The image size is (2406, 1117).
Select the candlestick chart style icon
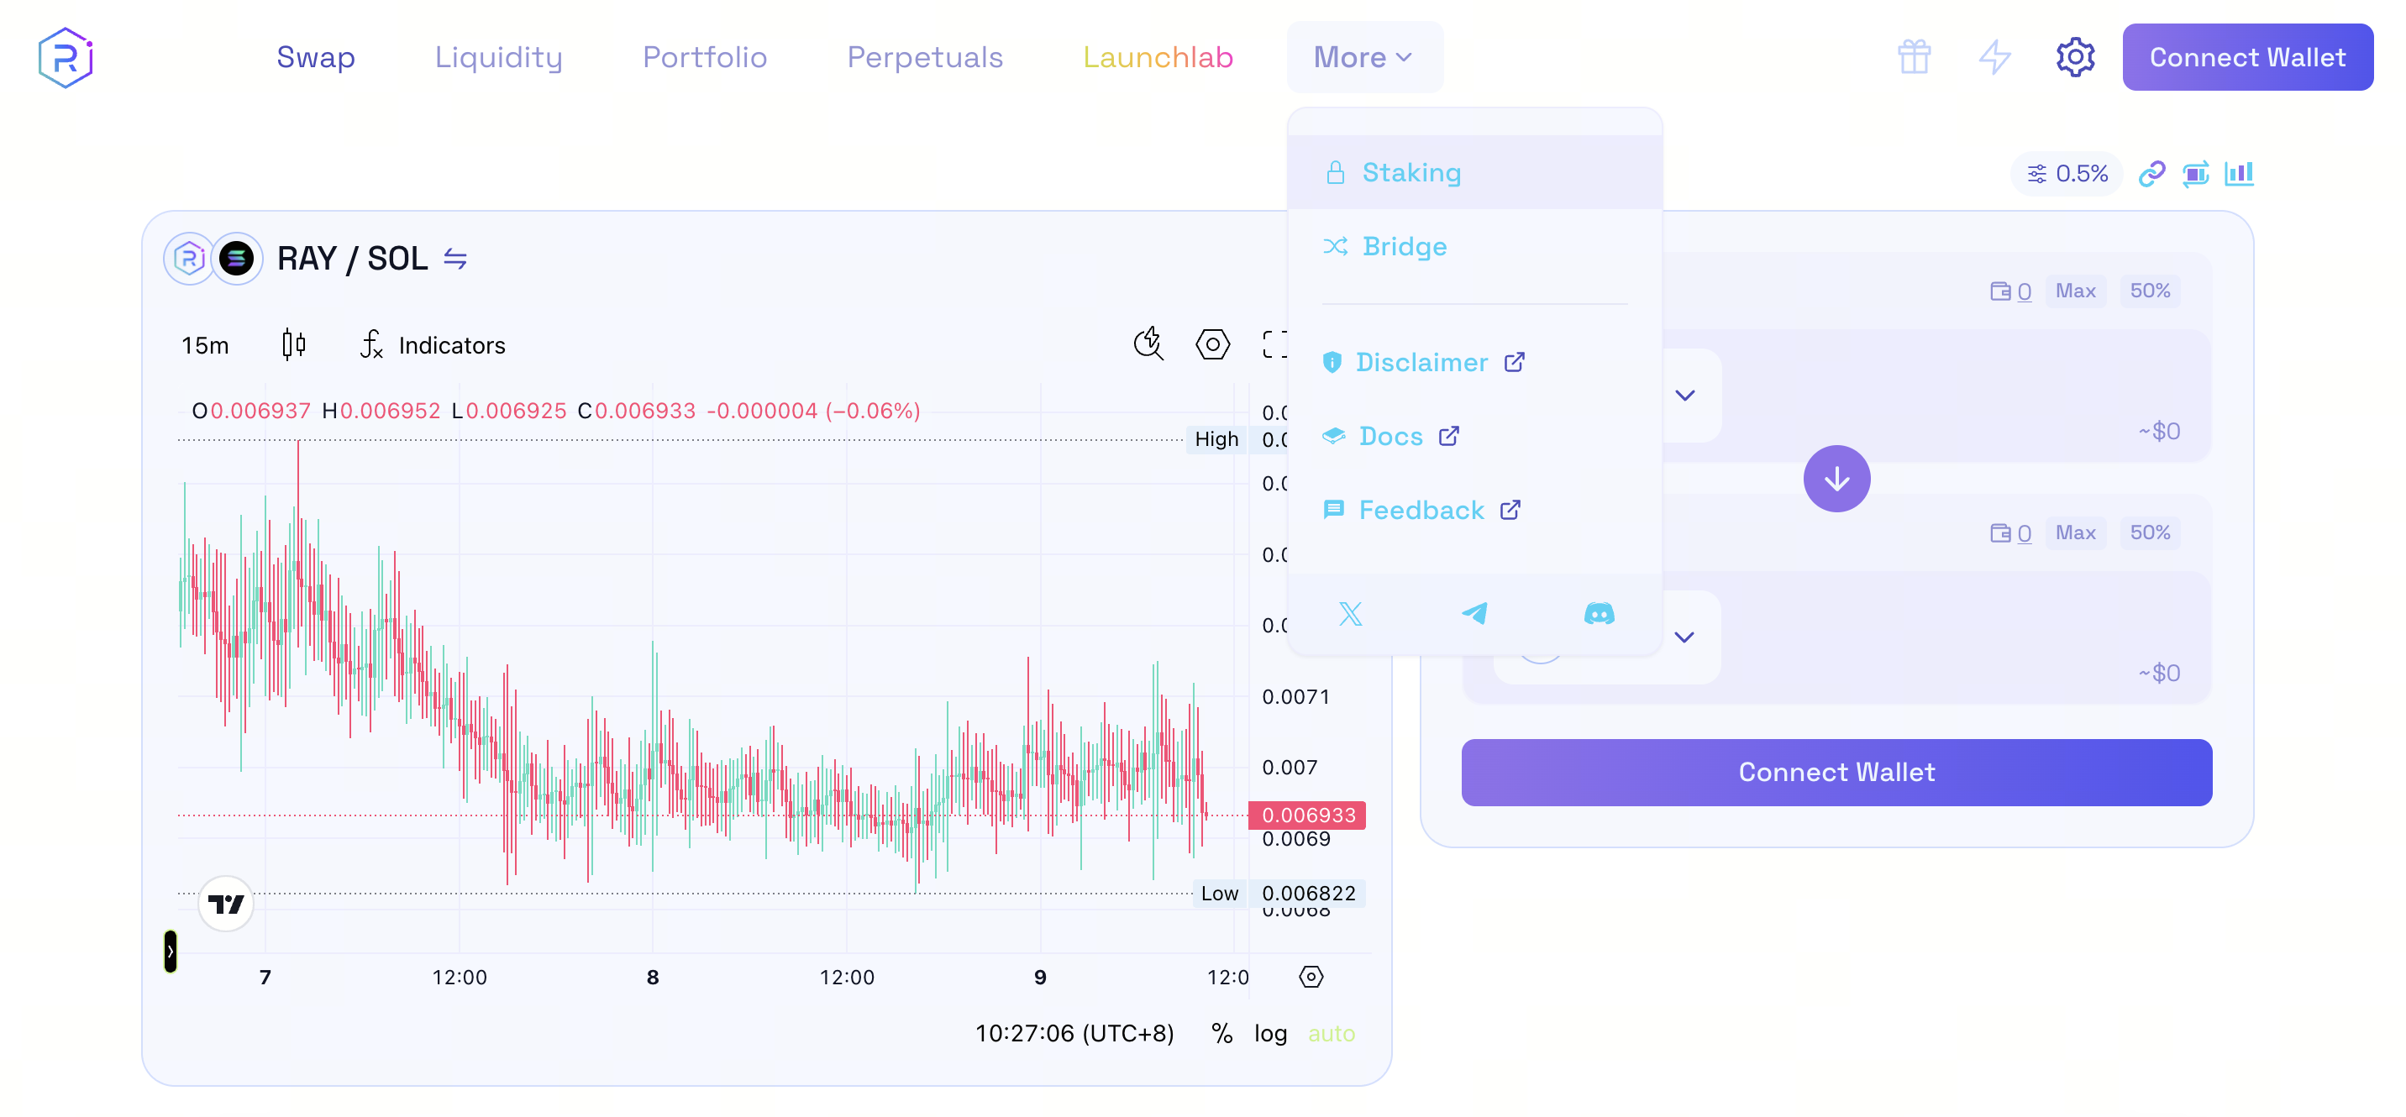(293, 344)
